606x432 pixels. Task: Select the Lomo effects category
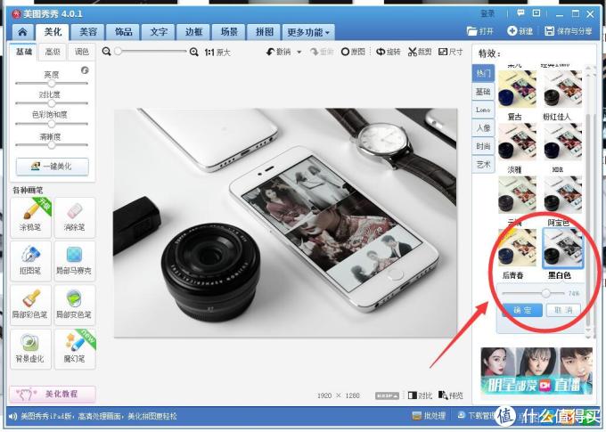(x=483, y=110)
